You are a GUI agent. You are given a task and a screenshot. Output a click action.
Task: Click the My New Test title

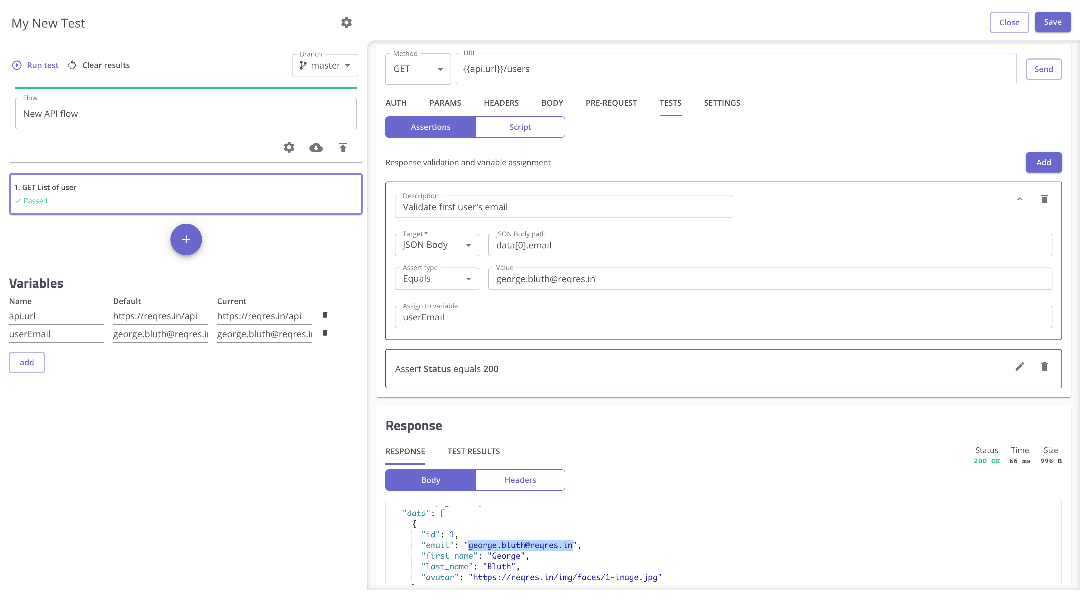click(48, 23)
